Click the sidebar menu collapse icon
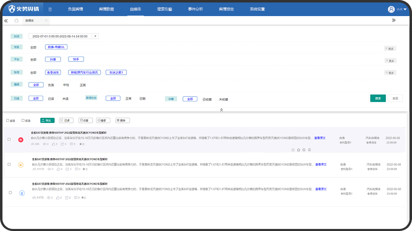412x231 pixels. [50, 9]
